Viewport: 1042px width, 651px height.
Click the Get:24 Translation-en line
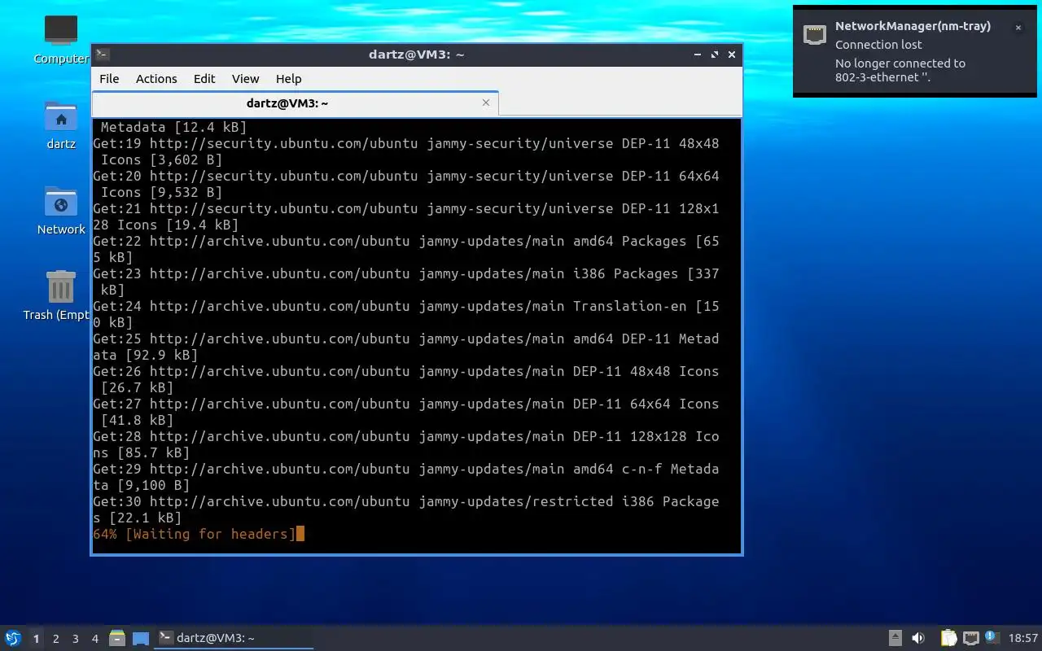(406, 314)
